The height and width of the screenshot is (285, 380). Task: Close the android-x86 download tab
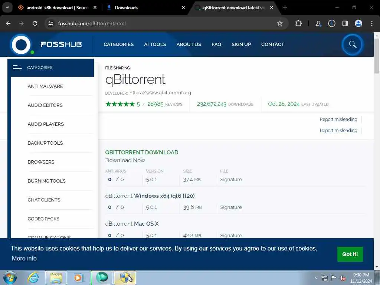[x=95, y=8]
